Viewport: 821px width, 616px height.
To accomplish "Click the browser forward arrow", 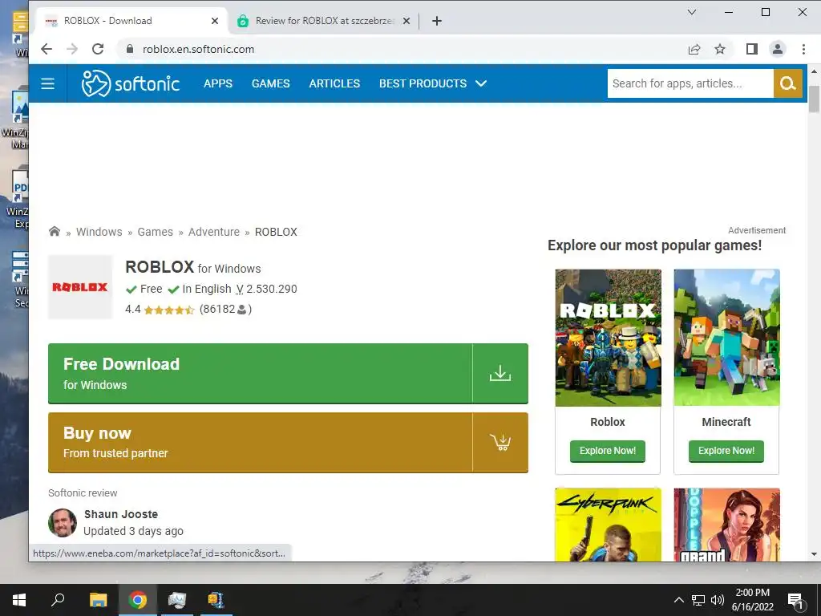I will [x=72, y=49].
